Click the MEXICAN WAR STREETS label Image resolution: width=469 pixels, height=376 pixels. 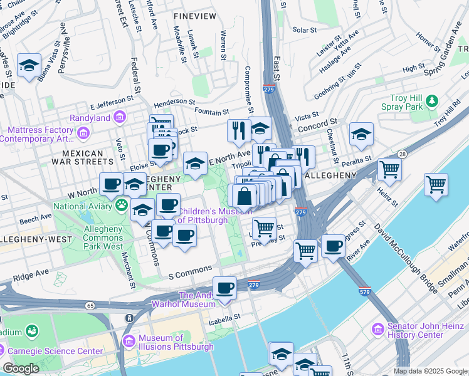tap(83, 158)
